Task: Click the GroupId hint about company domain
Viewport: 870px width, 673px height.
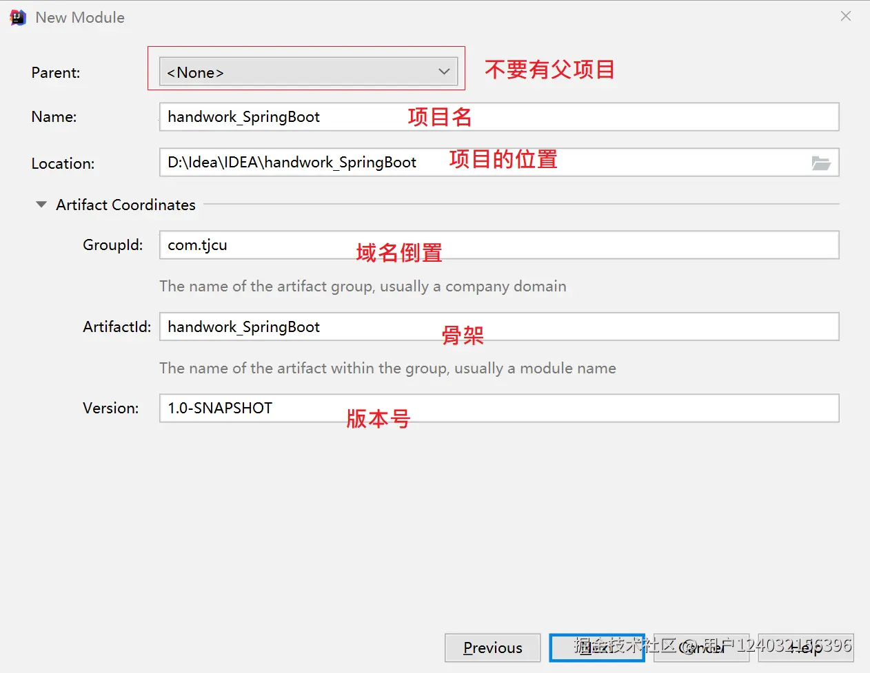Action: 363,286
